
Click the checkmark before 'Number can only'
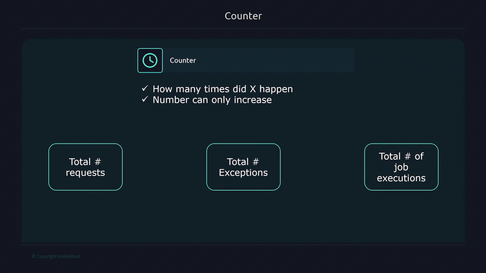pyautogui.click(x=145, y=99)
